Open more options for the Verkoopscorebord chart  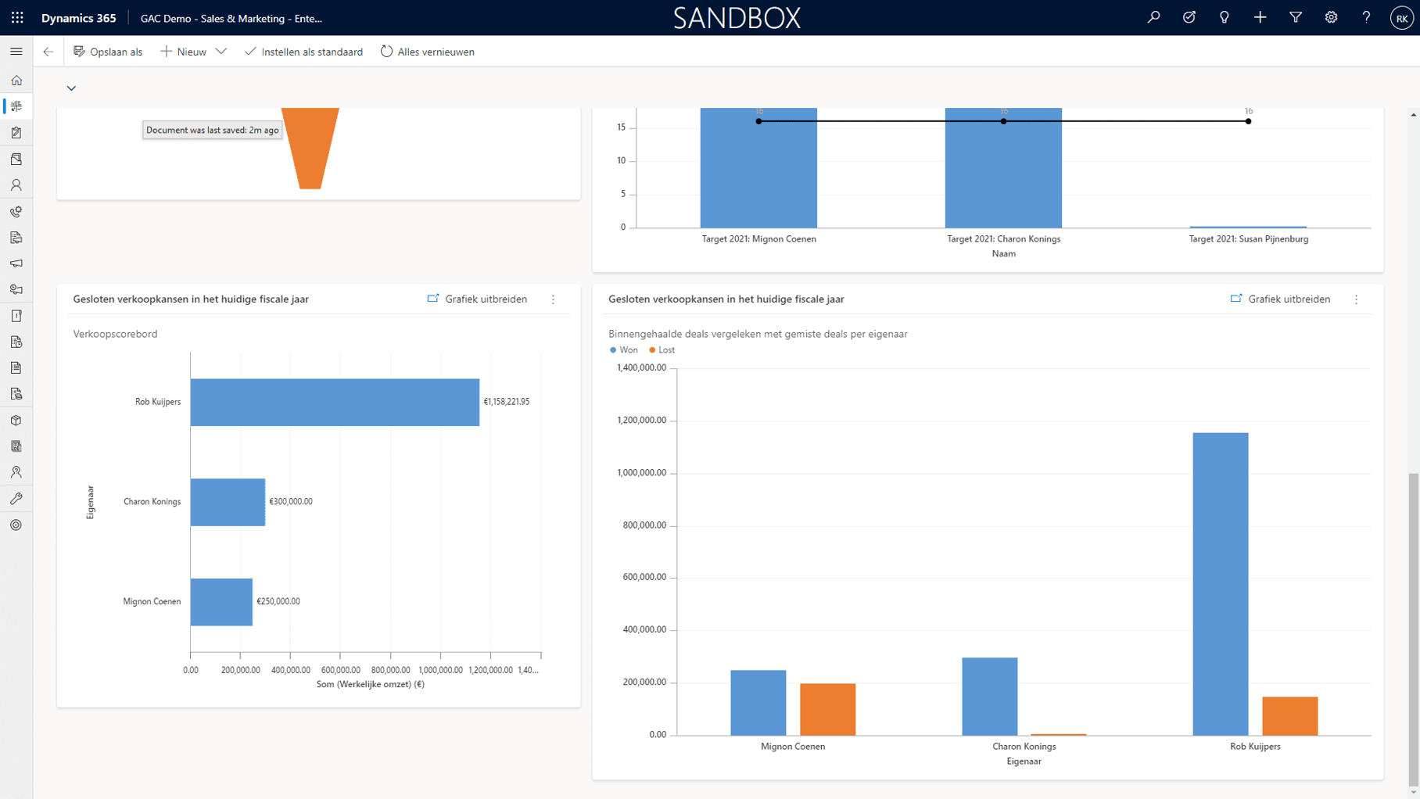pos(554,299)
